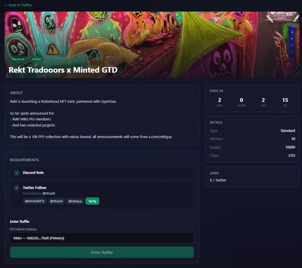Click the 'Rekt Mkts Pro members' line
Viewport: 302px width, 268px height.
(31, 119)
